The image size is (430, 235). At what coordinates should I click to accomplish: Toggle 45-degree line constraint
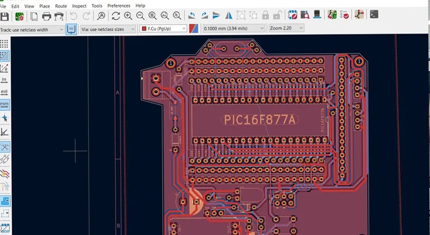point(5,132)
